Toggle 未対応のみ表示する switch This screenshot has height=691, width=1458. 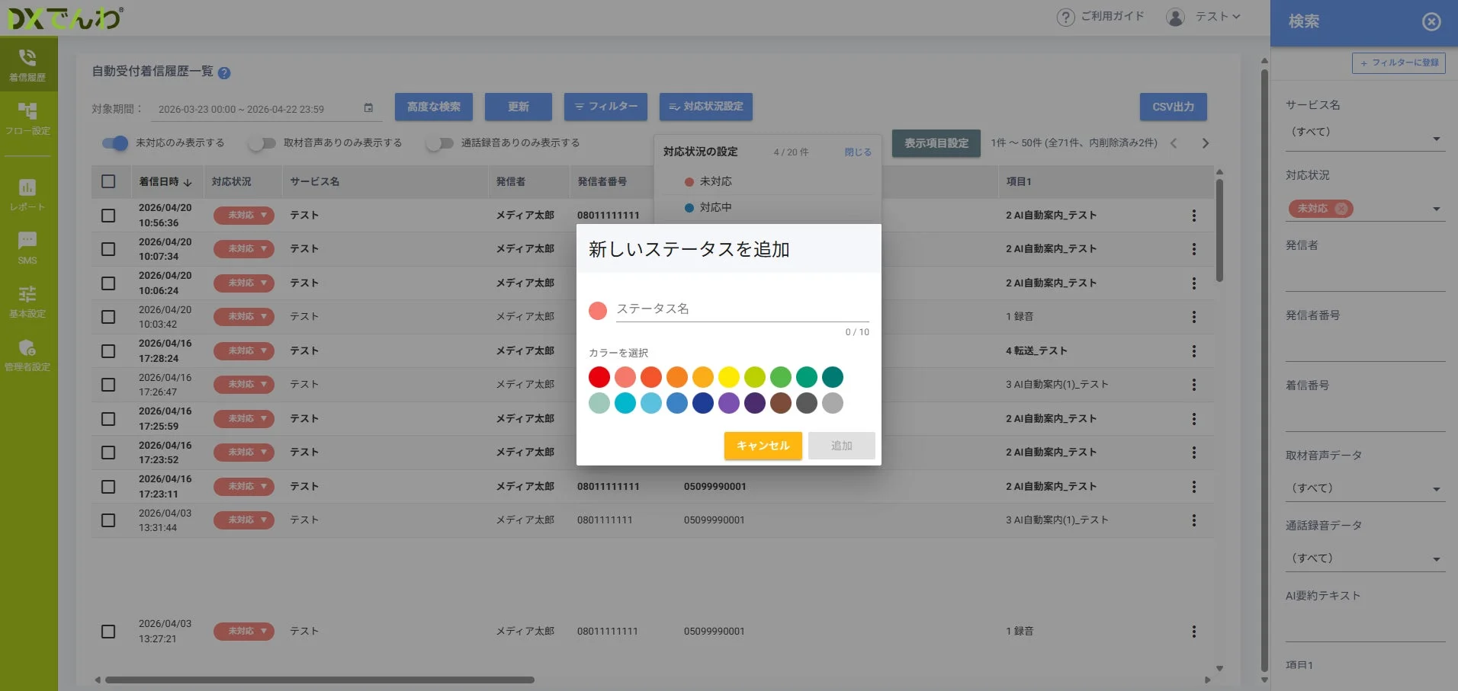click(115, 143)
